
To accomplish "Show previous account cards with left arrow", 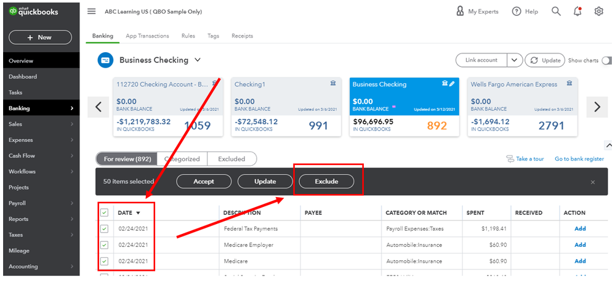I will [99, 107].
